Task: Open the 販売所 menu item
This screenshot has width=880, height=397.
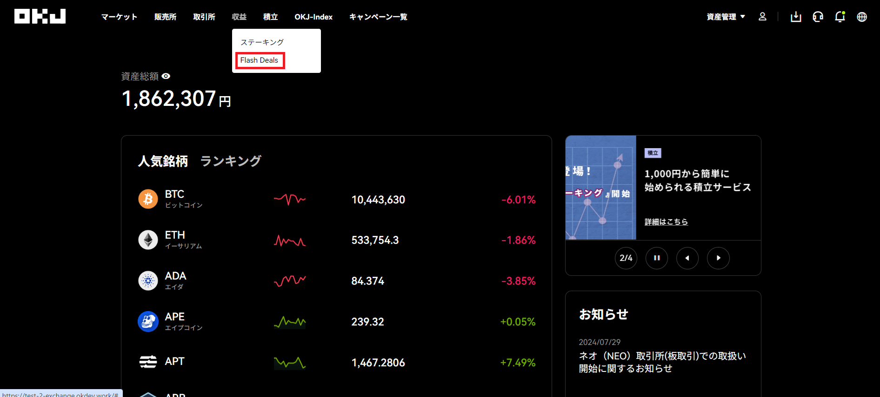Action: (x=165, y=17)
